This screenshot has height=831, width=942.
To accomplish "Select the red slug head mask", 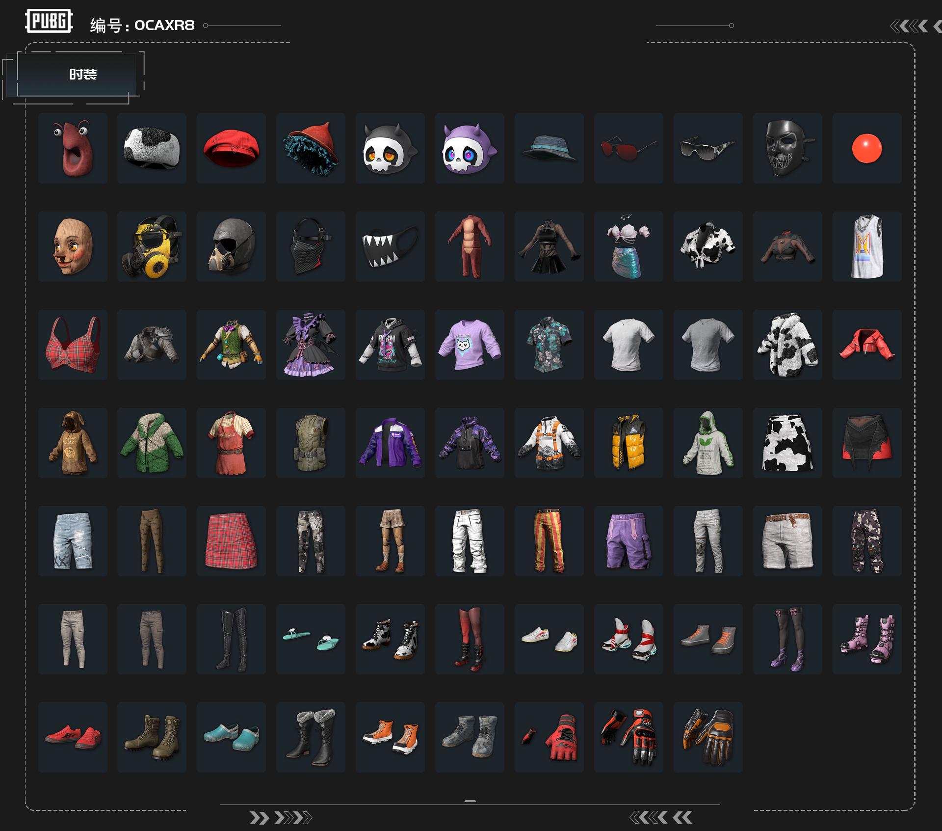I will pos(73,148).
